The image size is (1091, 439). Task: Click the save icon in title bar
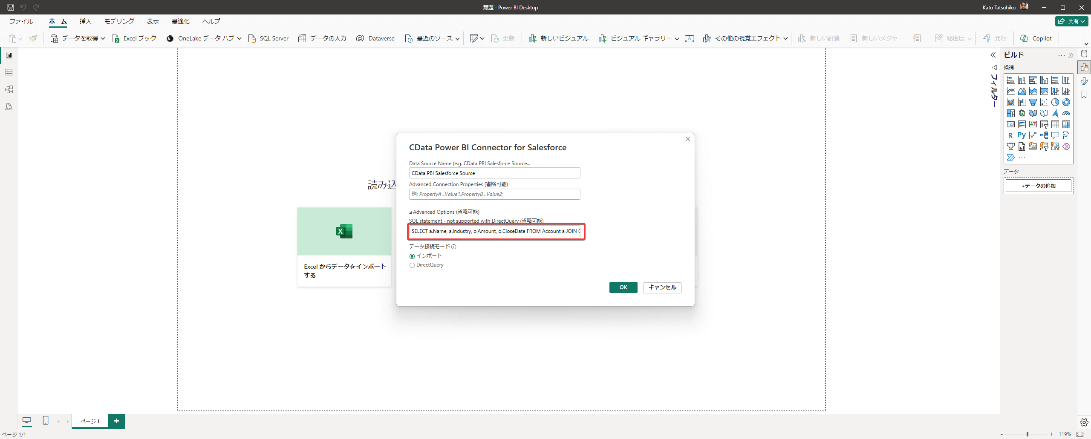[x=11, y=7]
